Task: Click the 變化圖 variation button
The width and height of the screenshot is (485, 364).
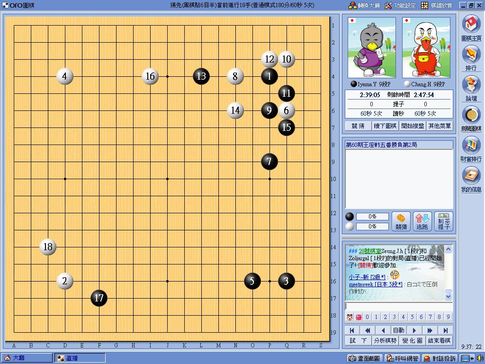Action: pyautogui.click(x=413, y=340)
